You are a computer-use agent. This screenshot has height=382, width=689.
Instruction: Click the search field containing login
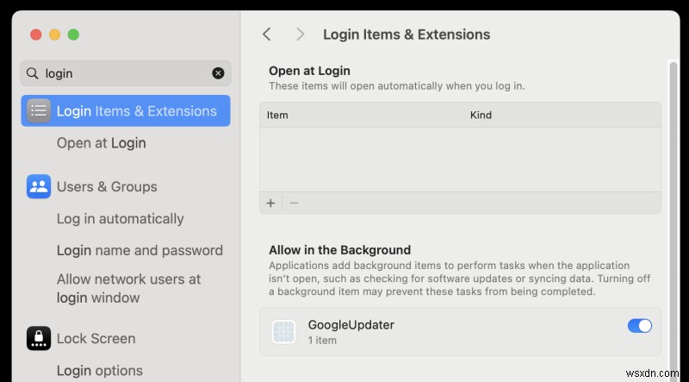tap(126, 73)
